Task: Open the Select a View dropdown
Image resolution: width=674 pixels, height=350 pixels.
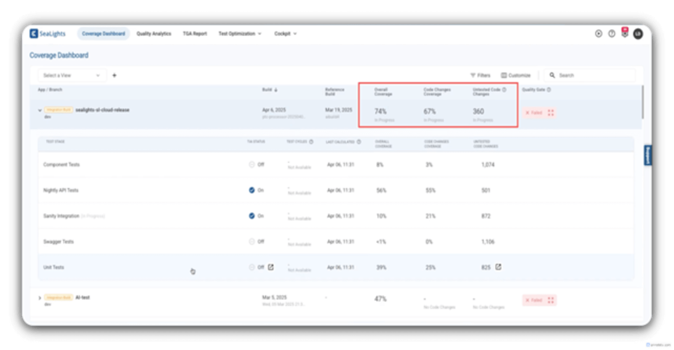Action: (x=72, y=75)
